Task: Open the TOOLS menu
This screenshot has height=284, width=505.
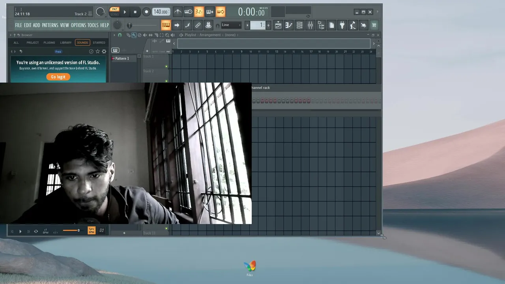Action: 93,25
